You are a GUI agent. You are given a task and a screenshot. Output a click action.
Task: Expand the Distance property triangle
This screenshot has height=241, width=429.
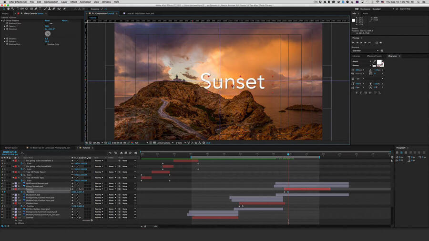pyautogui.click(x=5, y=39)
